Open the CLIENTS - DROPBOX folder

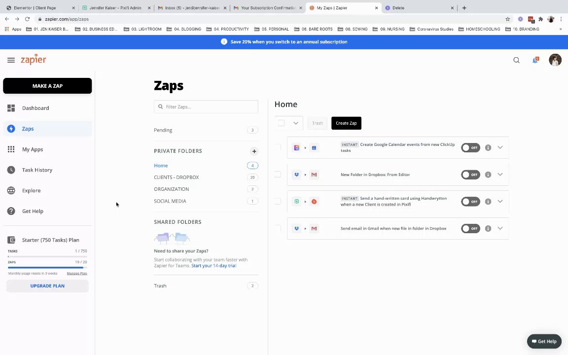pos(176,177)
